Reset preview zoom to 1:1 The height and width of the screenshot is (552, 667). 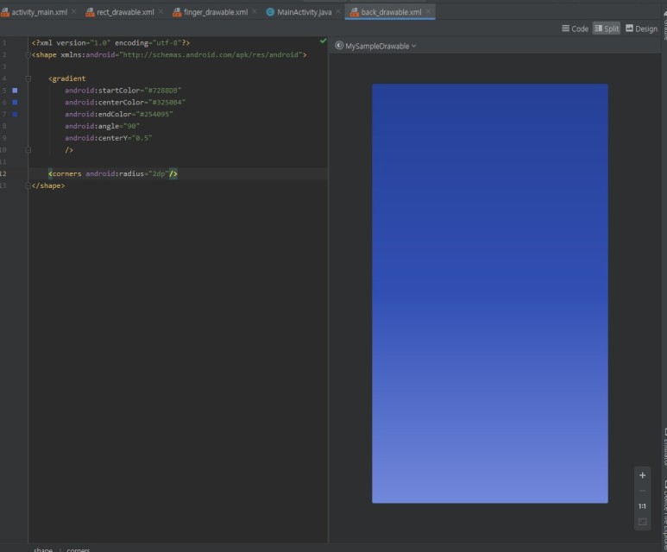[642, 506]
